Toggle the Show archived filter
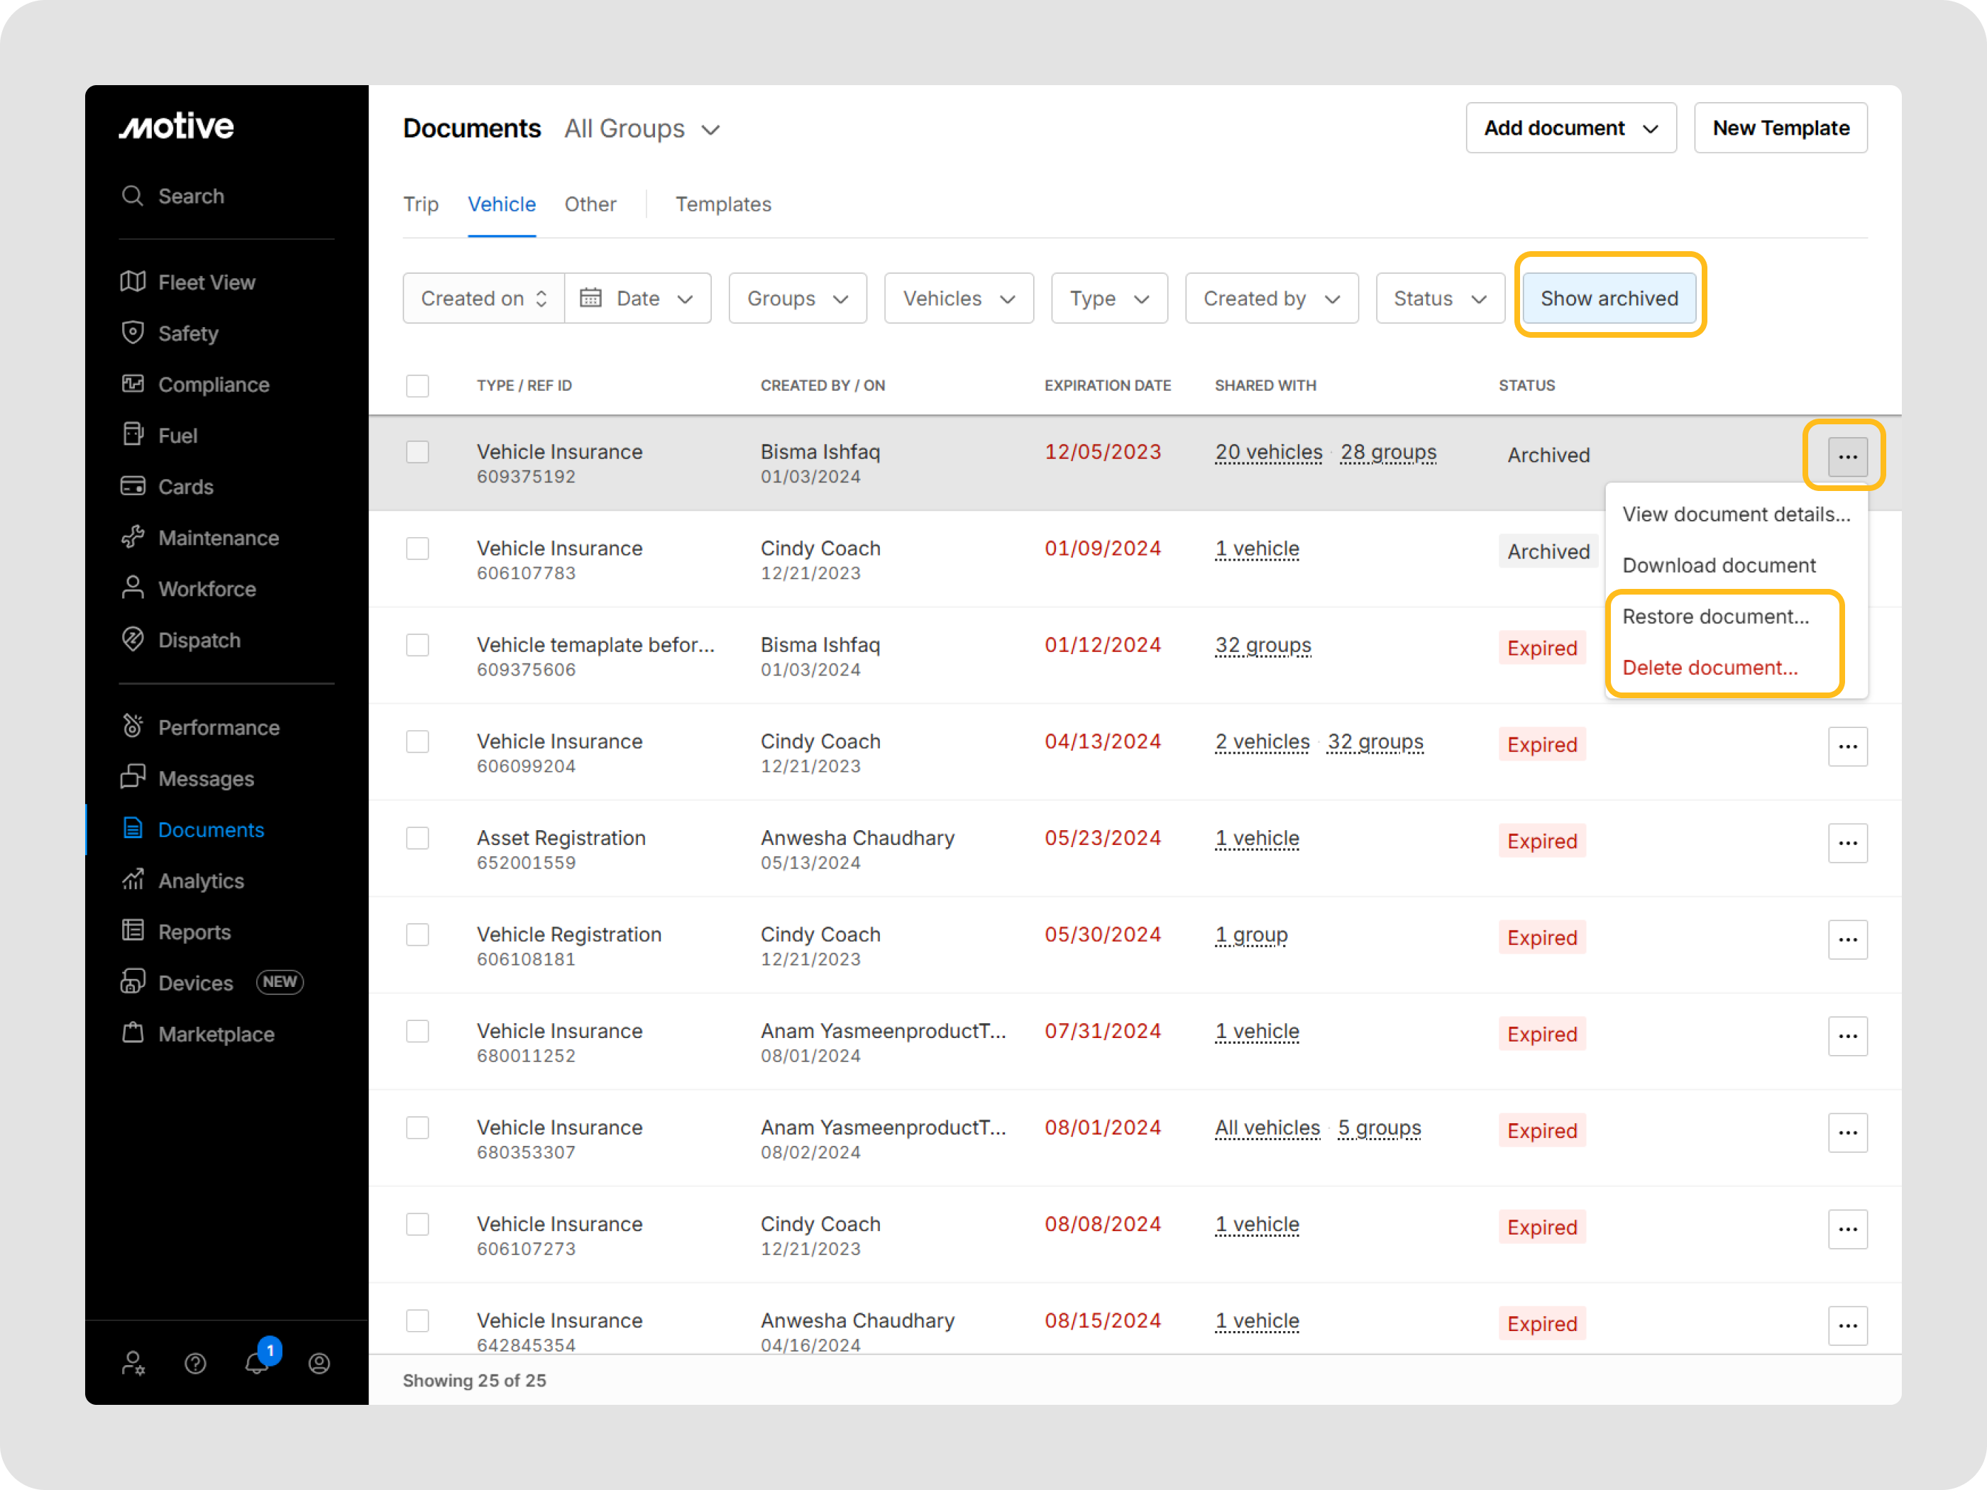Image resolution: width=1987 pixels, height=1490 pixels. point(1609,298)
